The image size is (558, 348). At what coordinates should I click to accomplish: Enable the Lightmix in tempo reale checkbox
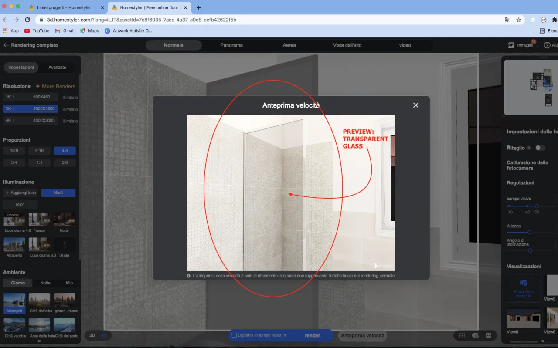(x=234, y=335)
